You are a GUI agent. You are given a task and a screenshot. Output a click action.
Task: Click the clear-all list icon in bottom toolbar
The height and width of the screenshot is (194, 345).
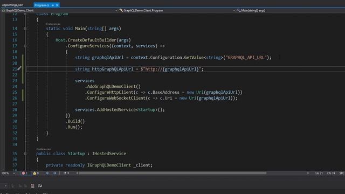[32, 186]
